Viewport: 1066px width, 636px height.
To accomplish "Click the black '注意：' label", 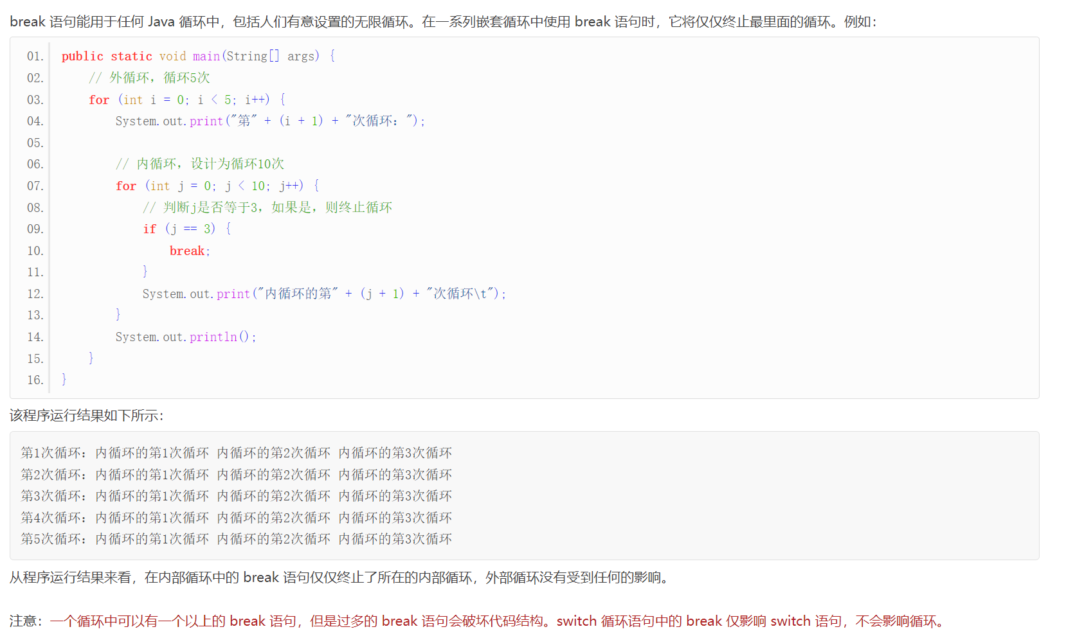I will point(26,621).
